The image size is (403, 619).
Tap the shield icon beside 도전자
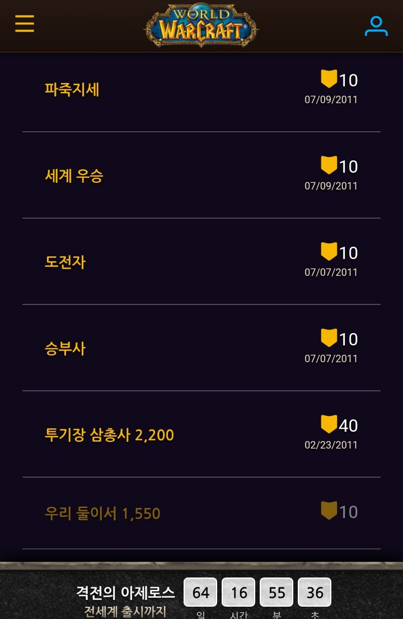click(329, 252)
